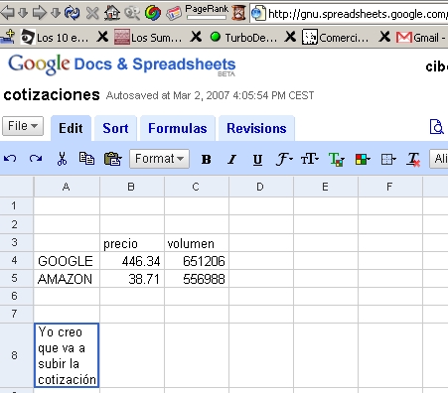The image size is (448, 393).
Task: Click the Copy icon in toolbar
Action: [86, 159]
